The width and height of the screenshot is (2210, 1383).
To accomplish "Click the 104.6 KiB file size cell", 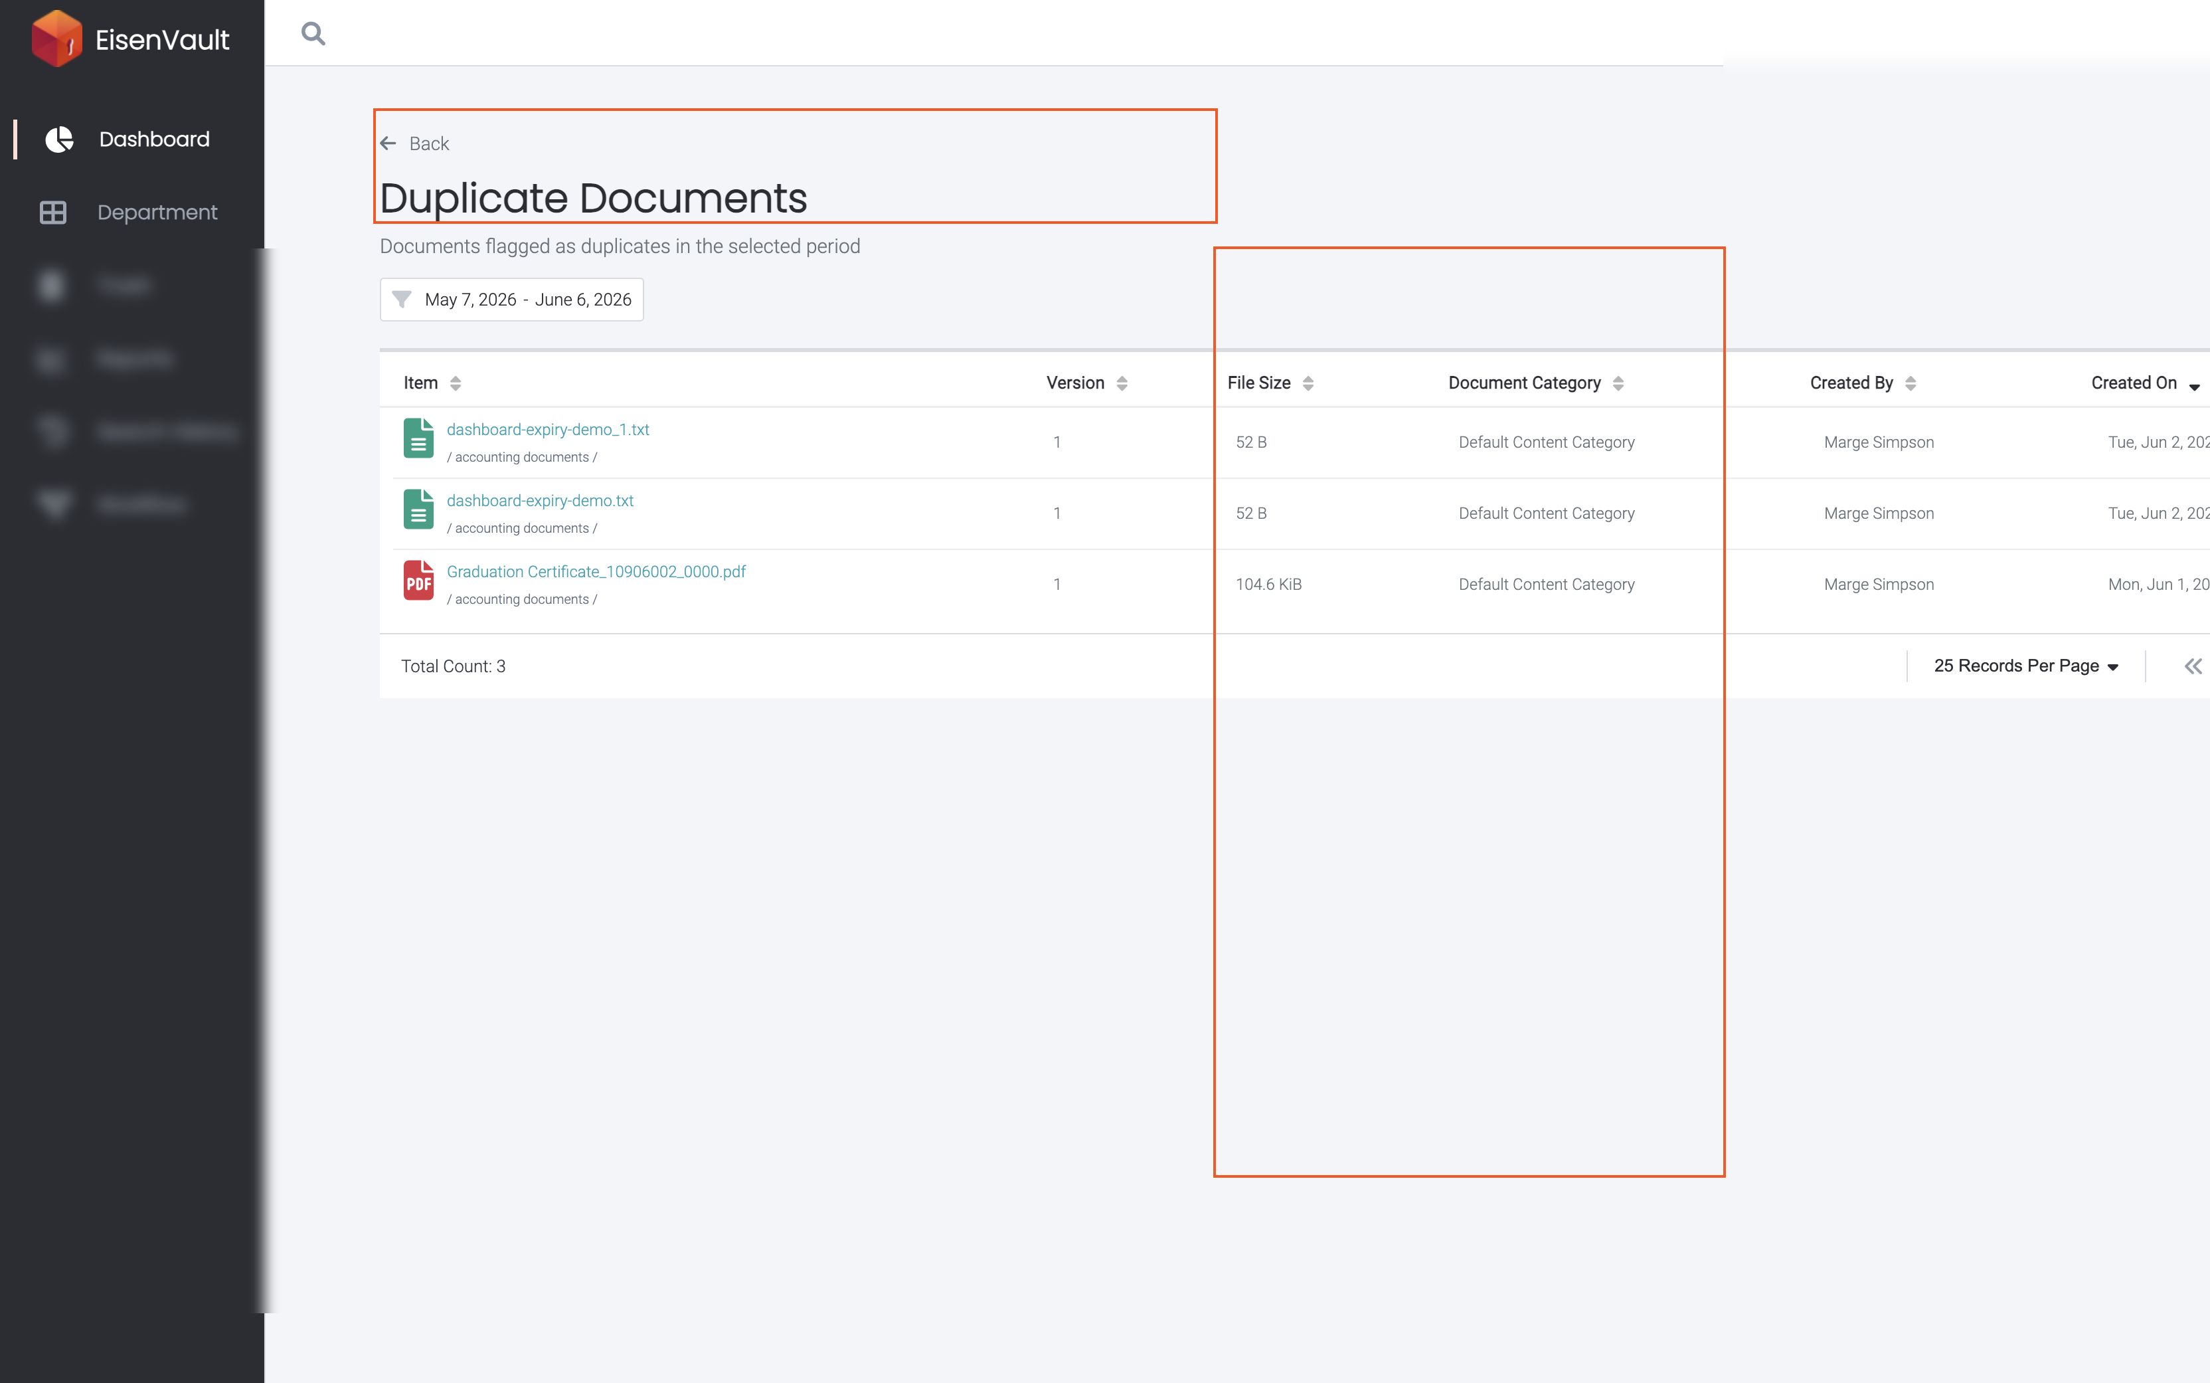I will (1268, 585).
